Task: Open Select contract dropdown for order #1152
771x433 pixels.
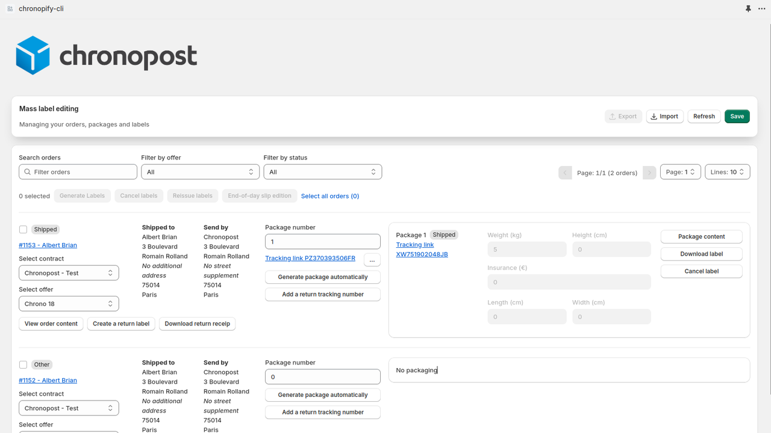Action: tap(69, 408)
